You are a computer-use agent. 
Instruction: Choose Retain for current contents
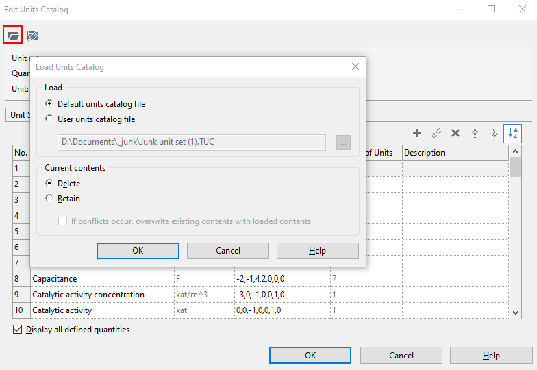tap(49, 199)
